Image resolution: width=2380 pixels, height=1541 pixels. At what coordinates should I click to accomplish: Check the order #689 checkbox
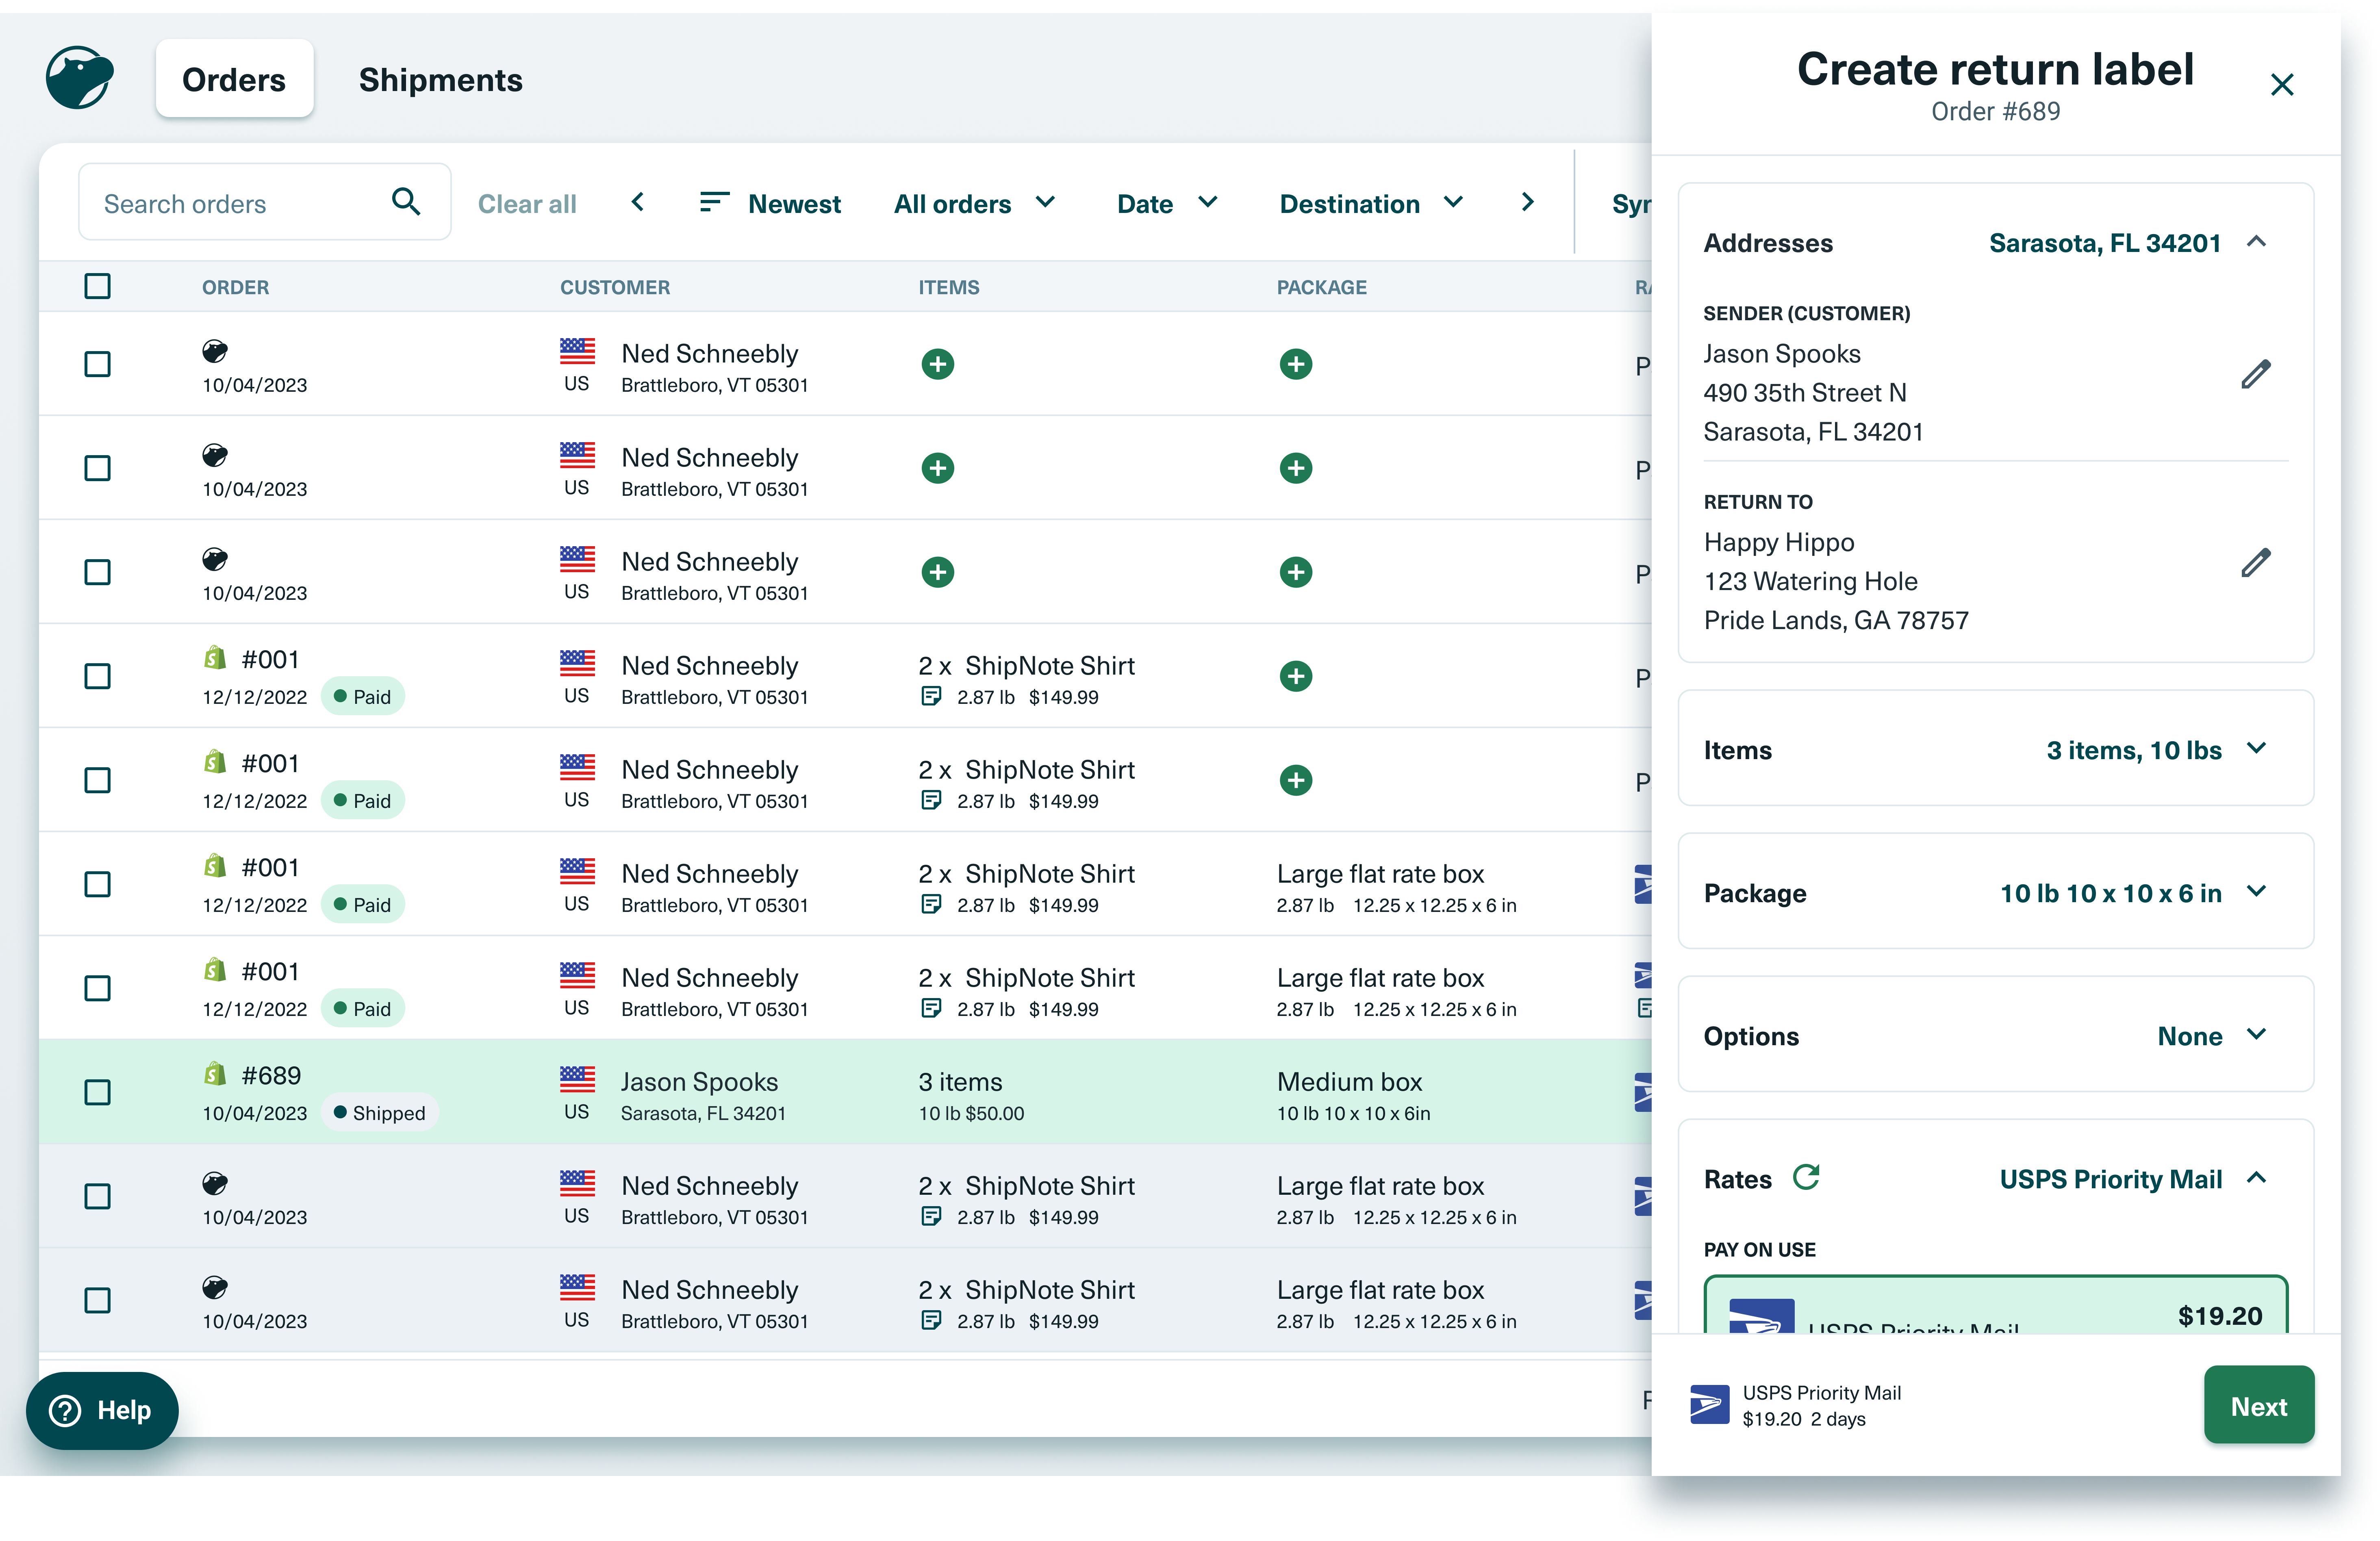[97, 1092]
